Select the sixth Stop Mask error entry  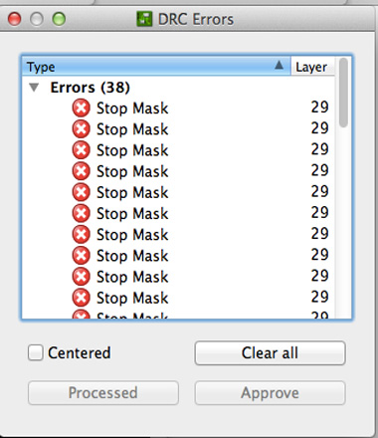[x=178, y=213]
